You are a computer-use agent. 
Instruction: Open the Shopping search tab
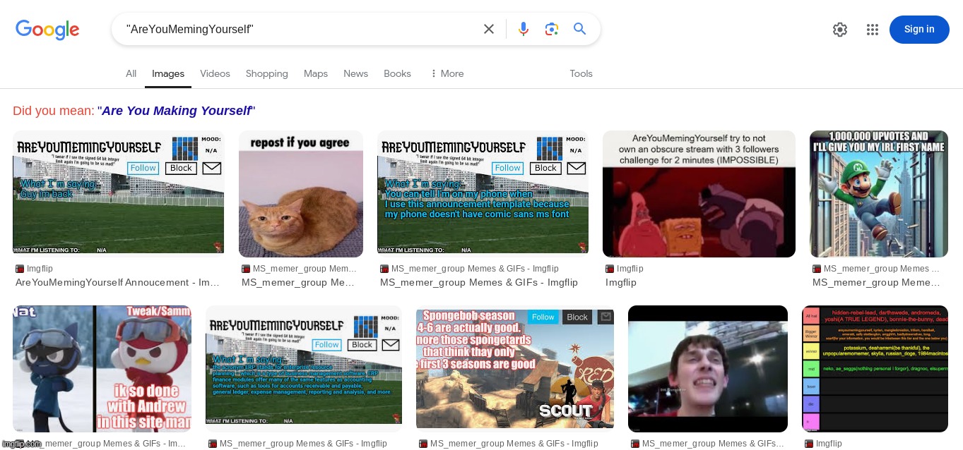click(x=266, y=73)
